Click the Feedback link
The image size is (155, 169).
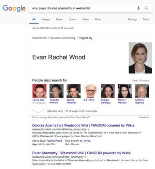point(144,117)
